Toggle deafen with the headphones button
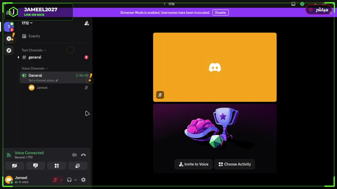 point(69,180)
